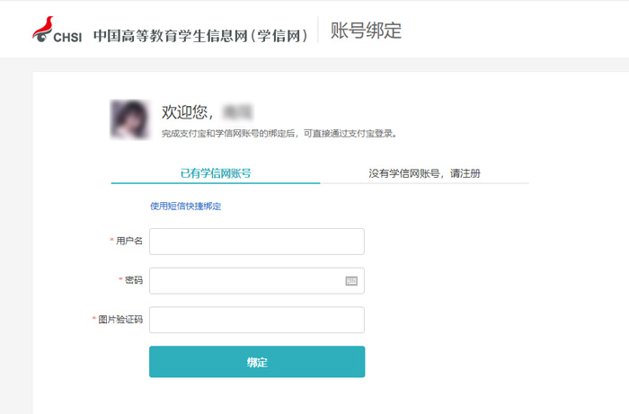Click the blurred username after 欢迎您

coord(237,112)
